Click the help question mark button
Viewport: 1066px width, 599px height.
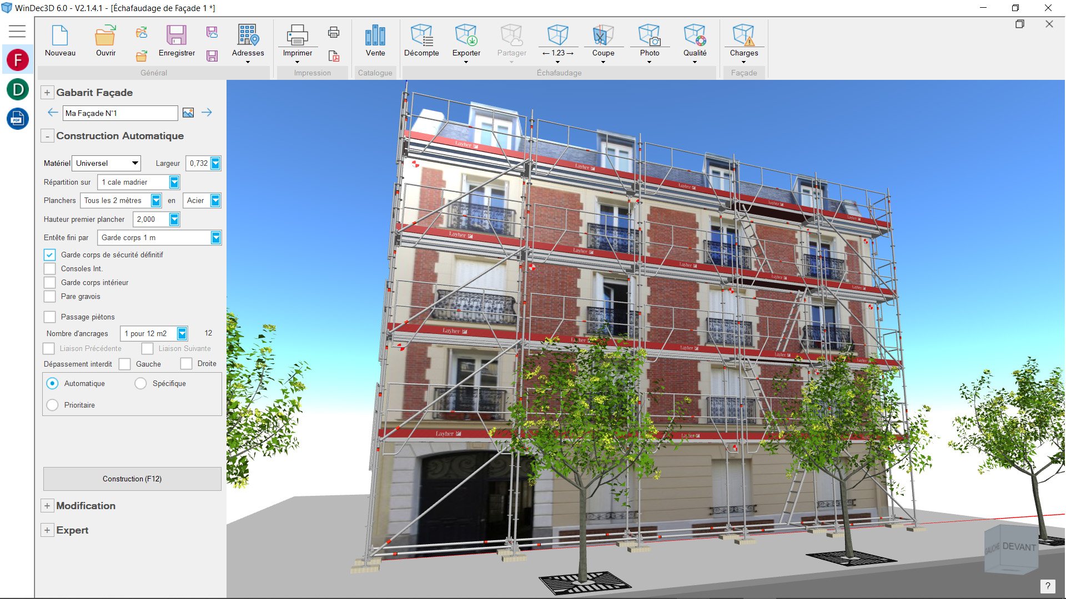pos(1047,586)
